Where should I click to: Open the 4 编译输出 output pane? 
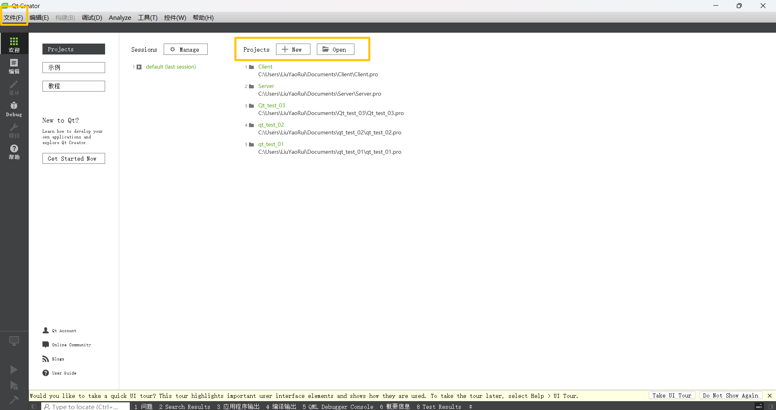(281, 406)
